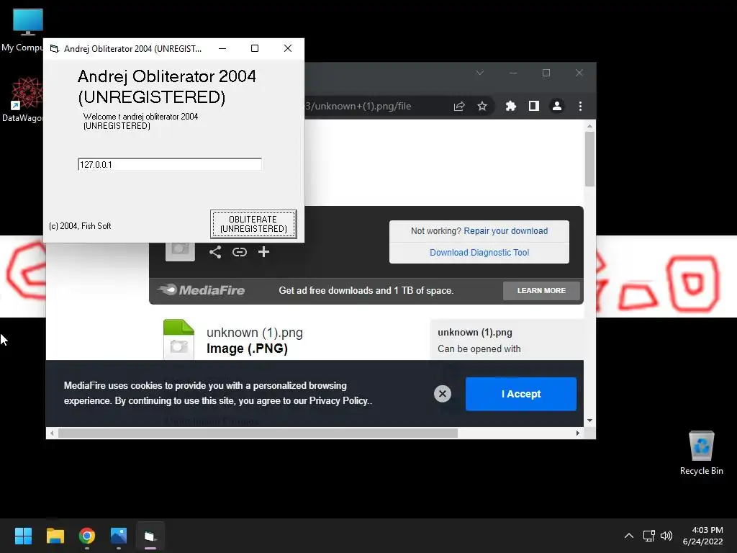The width and height of the screenshot is (737, 553).
Task: Click the network tray icon
Action: [649, 536]
